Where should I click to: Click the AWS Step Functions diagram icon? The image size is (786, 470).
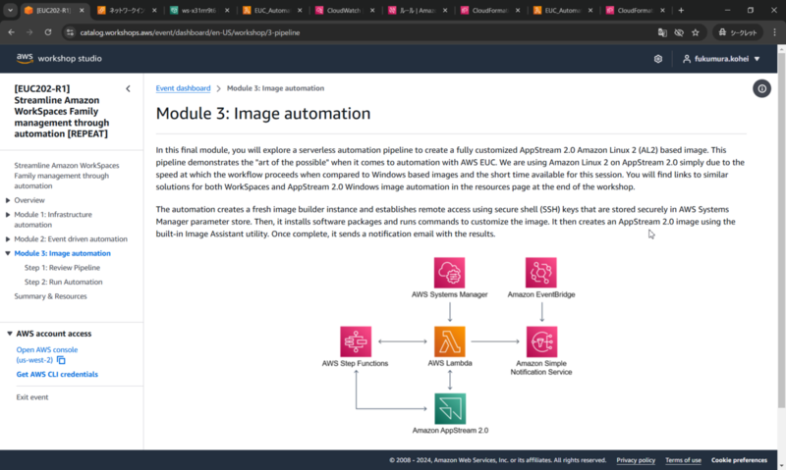(x=356, y=341)
